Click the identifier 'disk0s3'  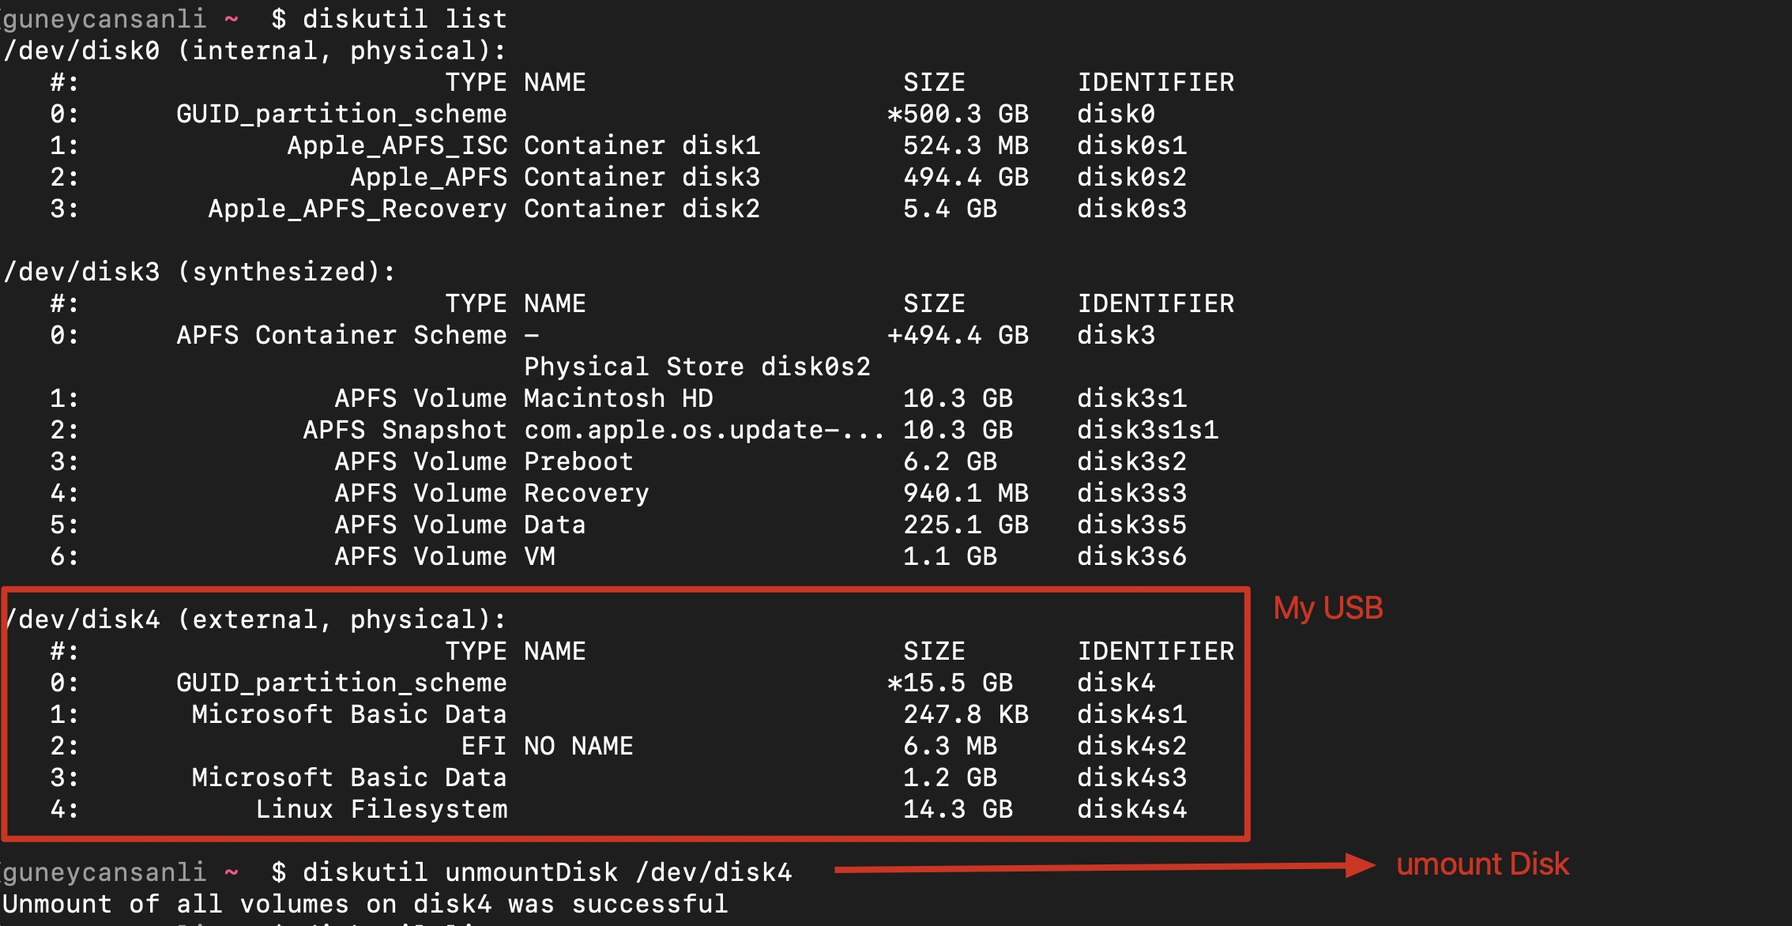1131,209
